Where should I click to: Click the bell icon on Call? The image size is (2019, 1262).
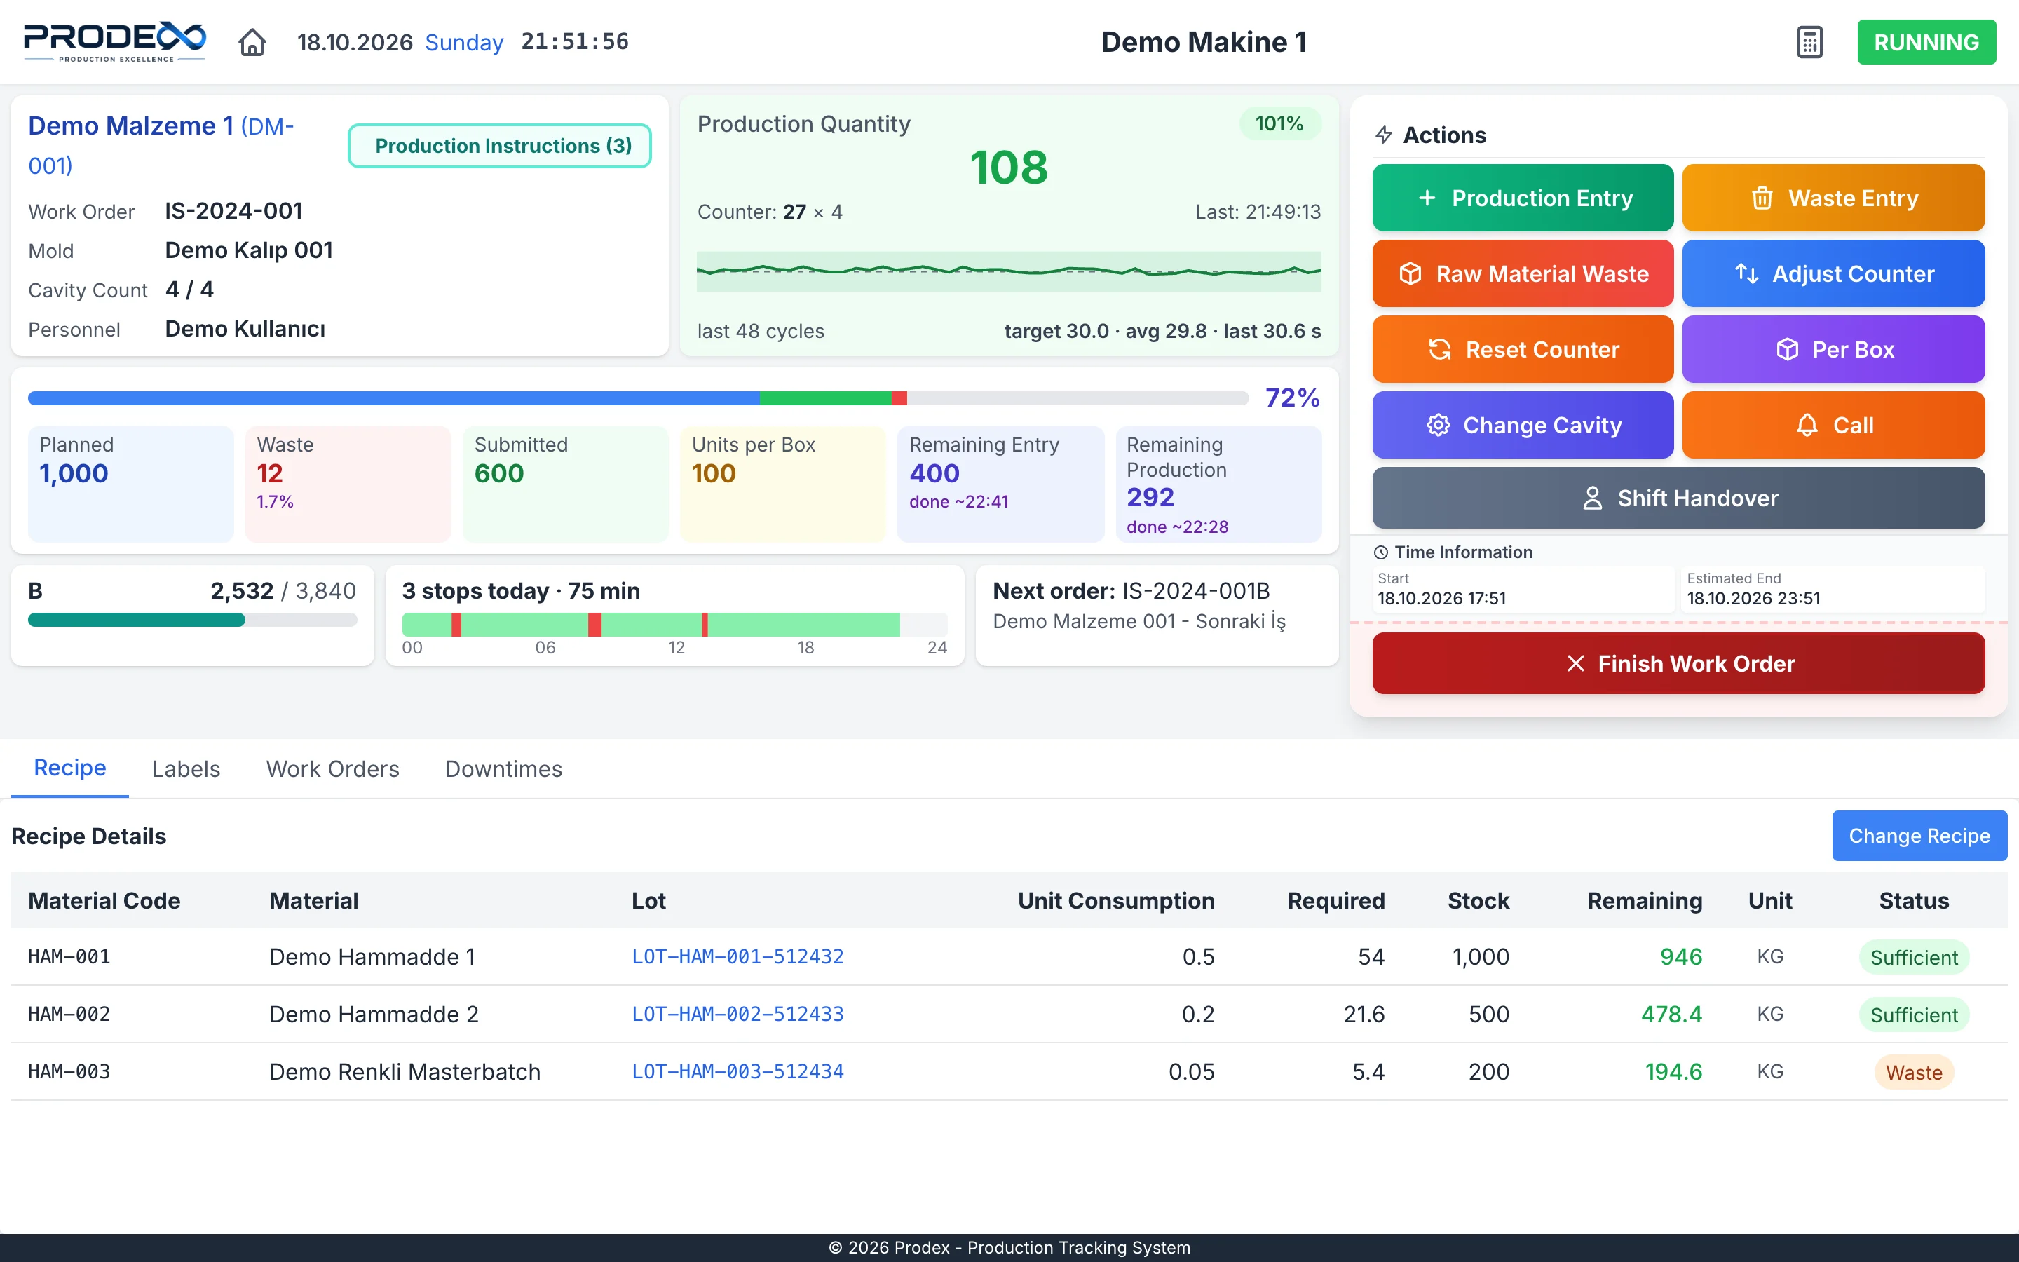pos(1807,425)
